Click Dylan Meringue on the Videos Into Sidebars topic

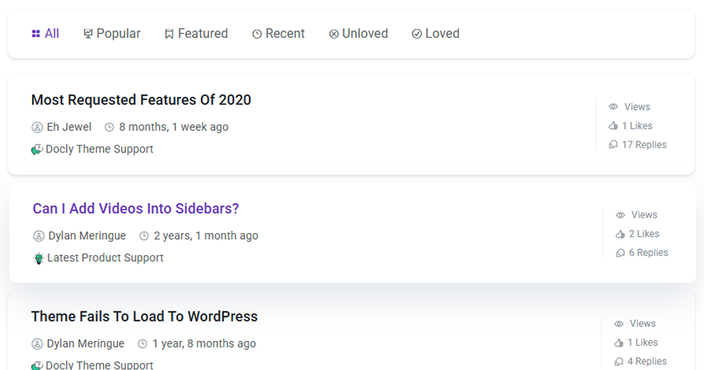pyautogui.click(x=87, y=235)
